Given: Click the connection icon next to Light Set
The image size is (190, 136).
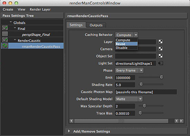Looking at the screenshot, I should pyautogui.click(x=161, y=63).
